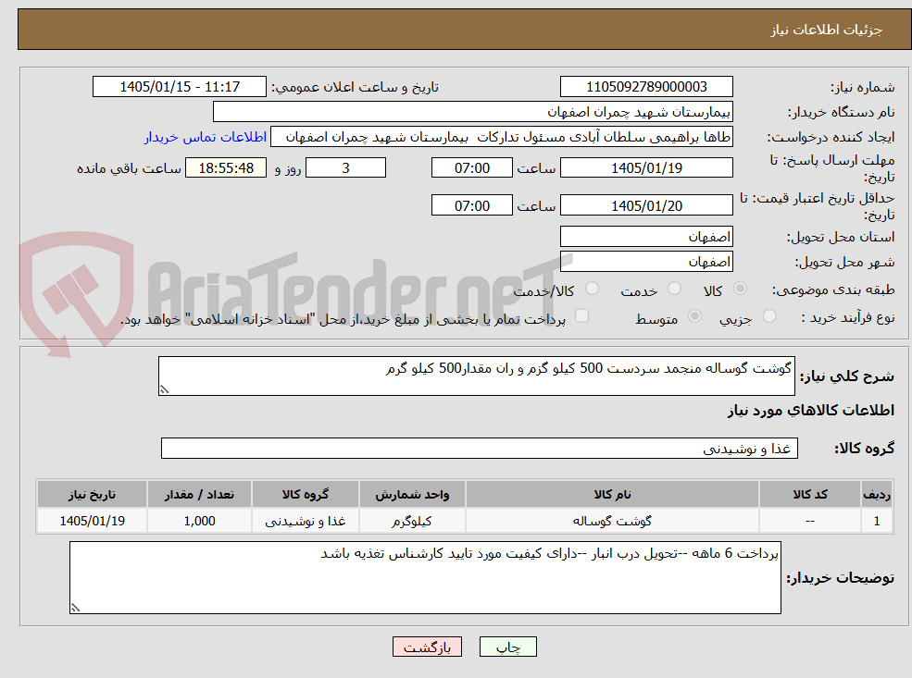912x678 pixels.
Task: Click the resize handle of buyer notes textarea
Action: 75,608
